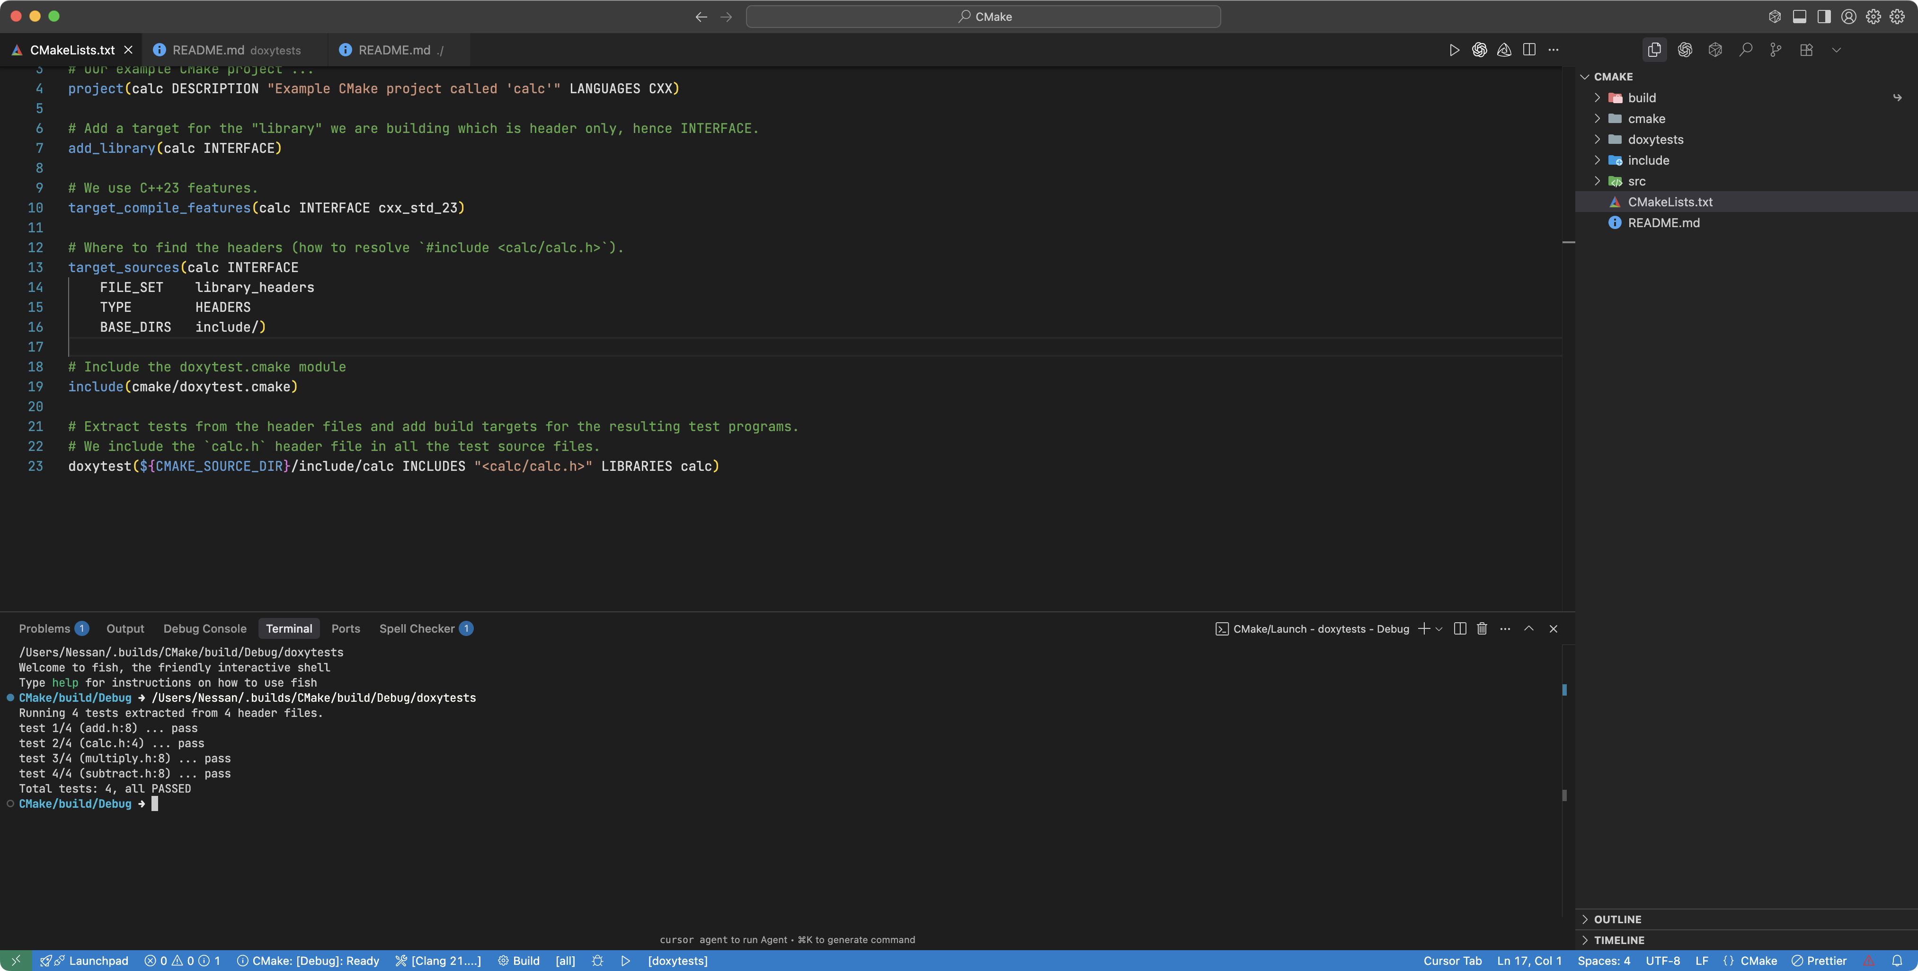The image size is (1918, 971).
Task: Click the notifications bell in status bar
Action: point(1896,961)
